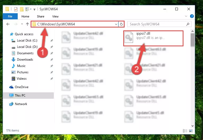The width and height of the screenshot is (203, 140).
Task: Click the Network icon in sidebar
Action: point(11,104)
